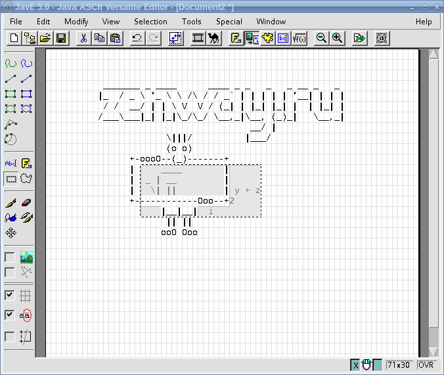Open the Tools menu
Image resolution: width=444 pixels, height=375 pixels.
click(191, 22)
